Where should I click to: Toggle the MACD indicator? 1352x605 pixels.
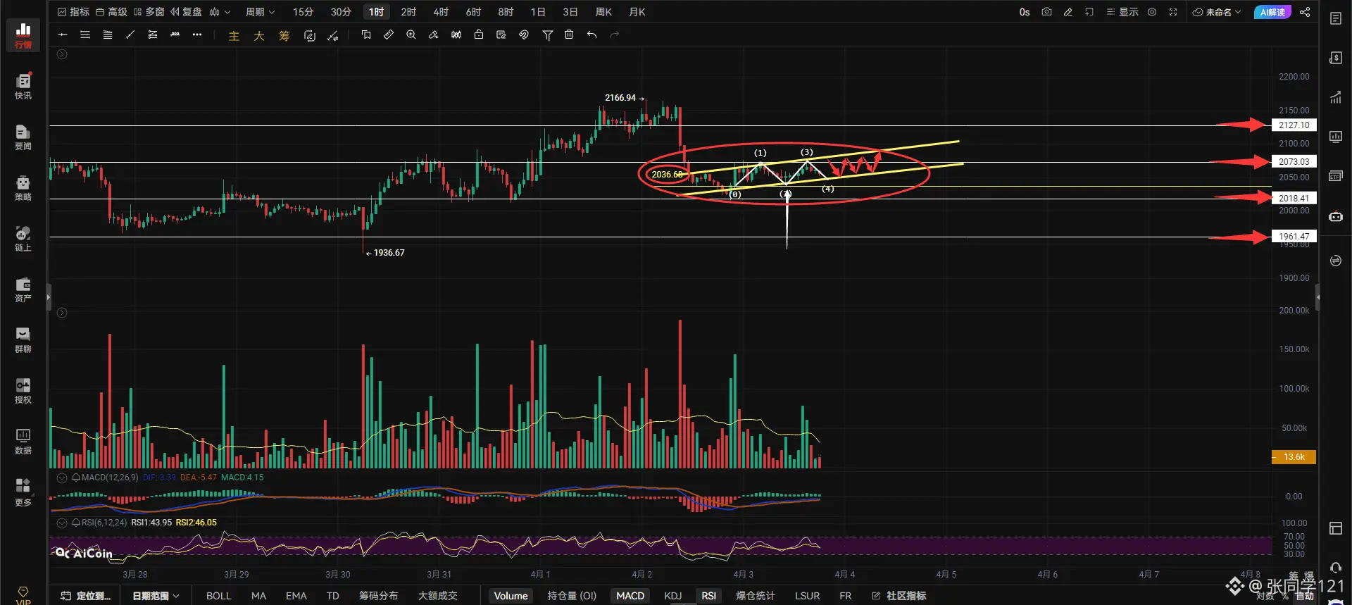coord(630,596)
